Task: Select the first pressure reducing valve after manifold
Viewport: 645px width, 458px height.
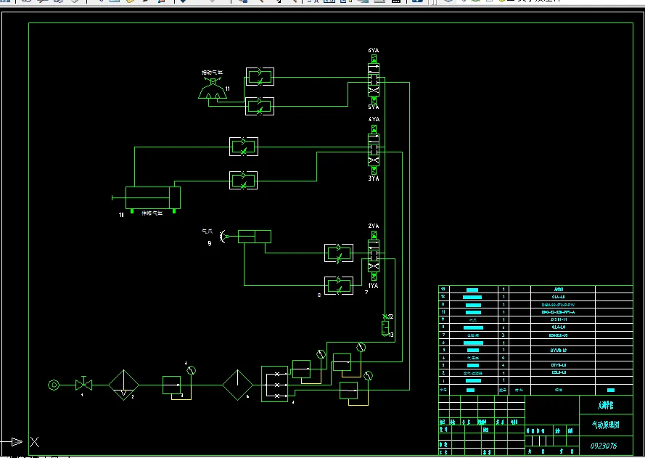Action: click(x=302, y=369)
